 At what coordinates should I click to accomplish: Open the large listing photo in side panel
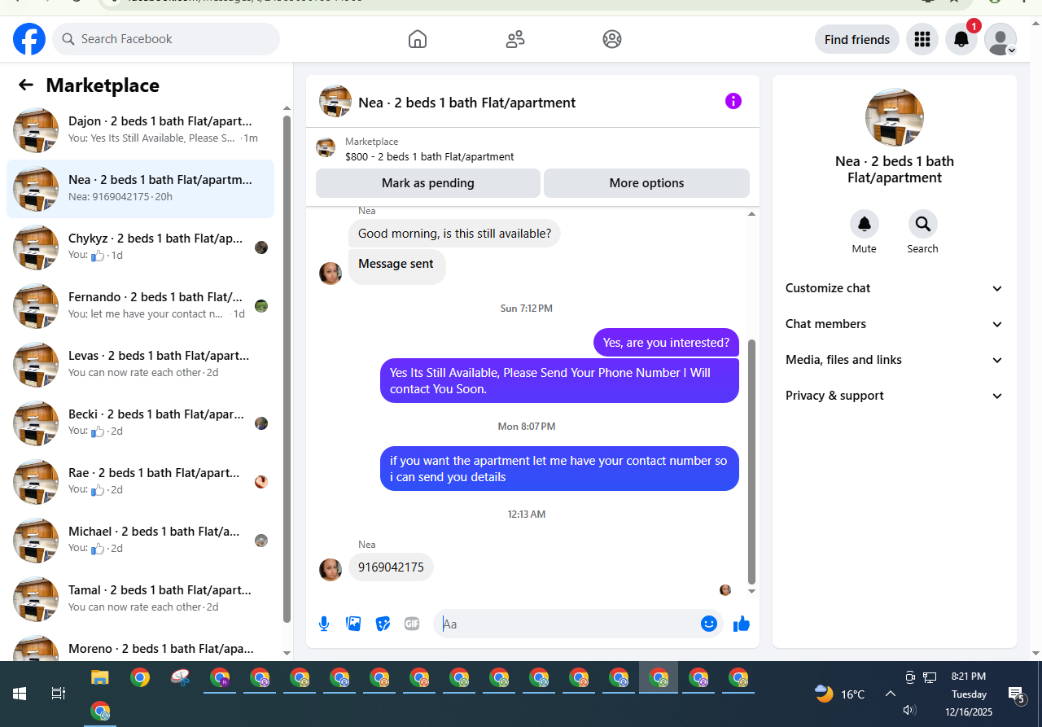[895, 117]
